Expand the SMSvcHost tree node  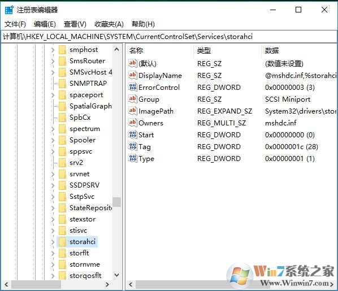tap(53, 72)
